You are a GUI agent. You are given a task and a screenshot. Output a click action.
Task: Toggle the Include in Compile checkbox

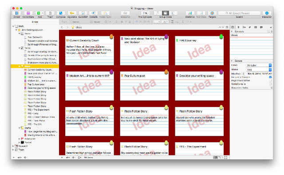pos(270,77)
